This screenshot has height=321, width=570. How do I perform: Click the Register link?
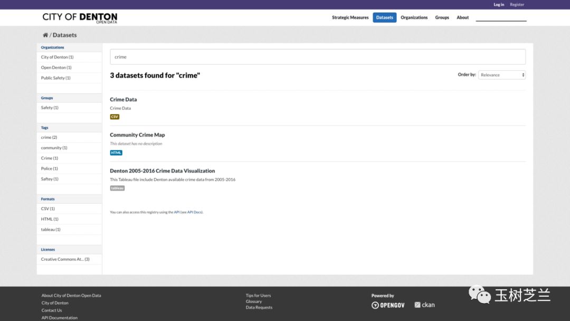517,5
